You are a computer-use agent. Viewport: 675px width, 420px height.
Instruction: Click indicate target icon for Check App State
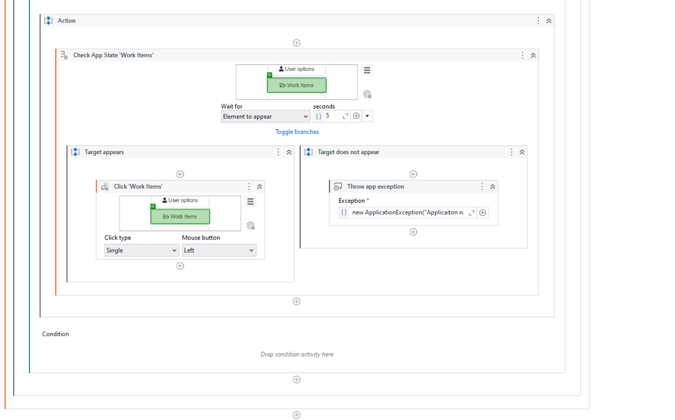click(367, 94)
